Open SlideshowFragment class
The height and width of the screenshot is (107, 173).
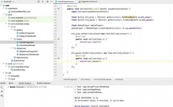click(x=28, y=51)
